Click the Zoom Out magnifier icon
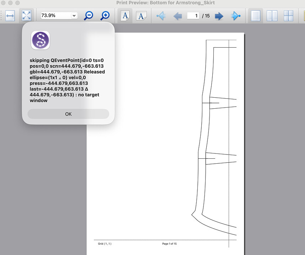305x255 pixels. pyautogui.click(x=88, y=16)
